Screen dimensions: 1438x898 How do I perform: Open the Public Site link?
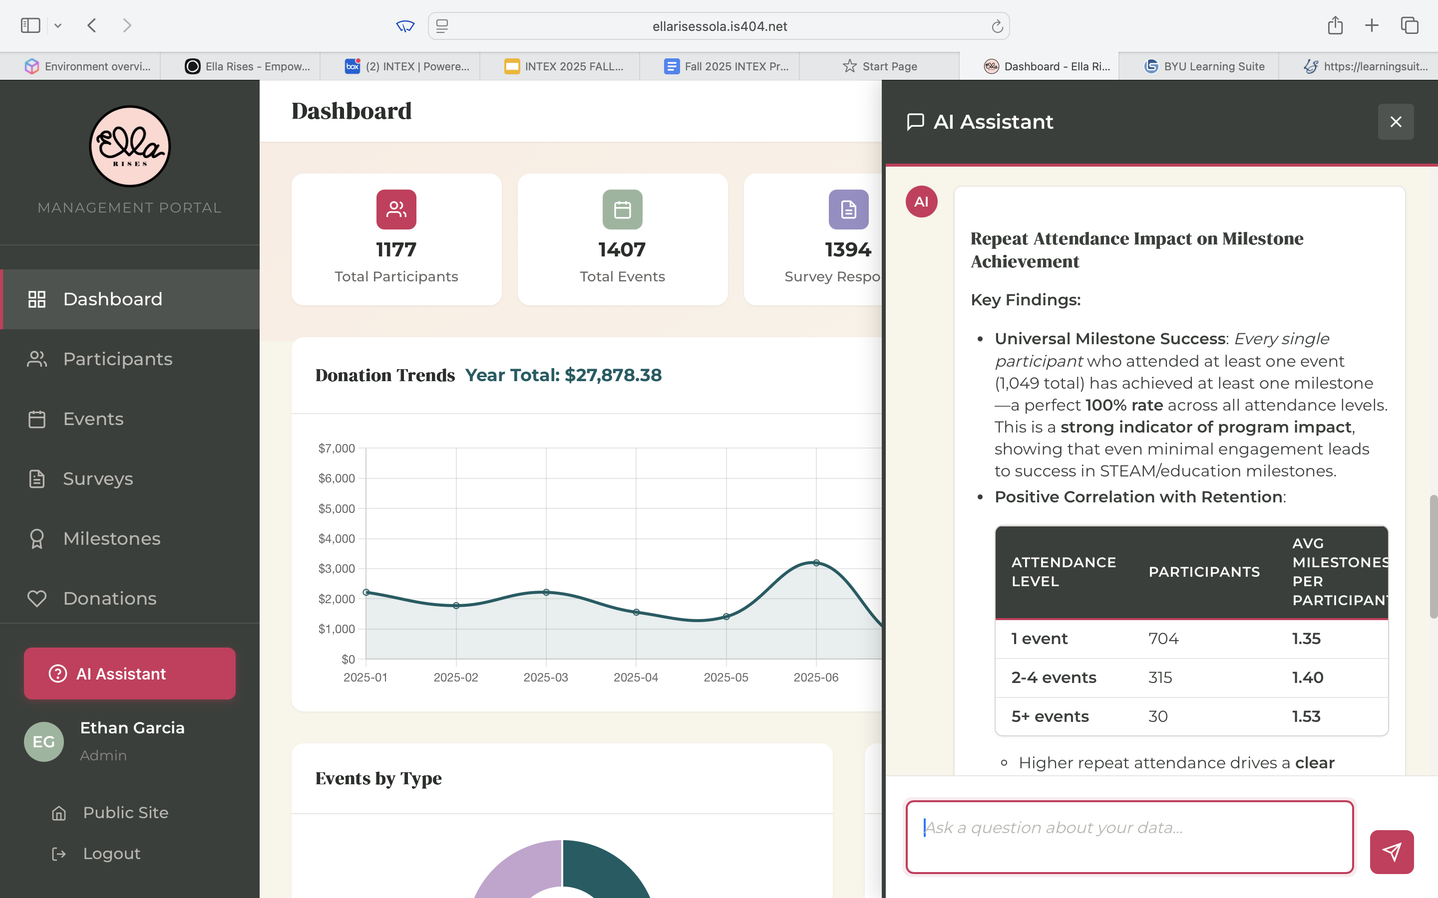click(125, 813)
